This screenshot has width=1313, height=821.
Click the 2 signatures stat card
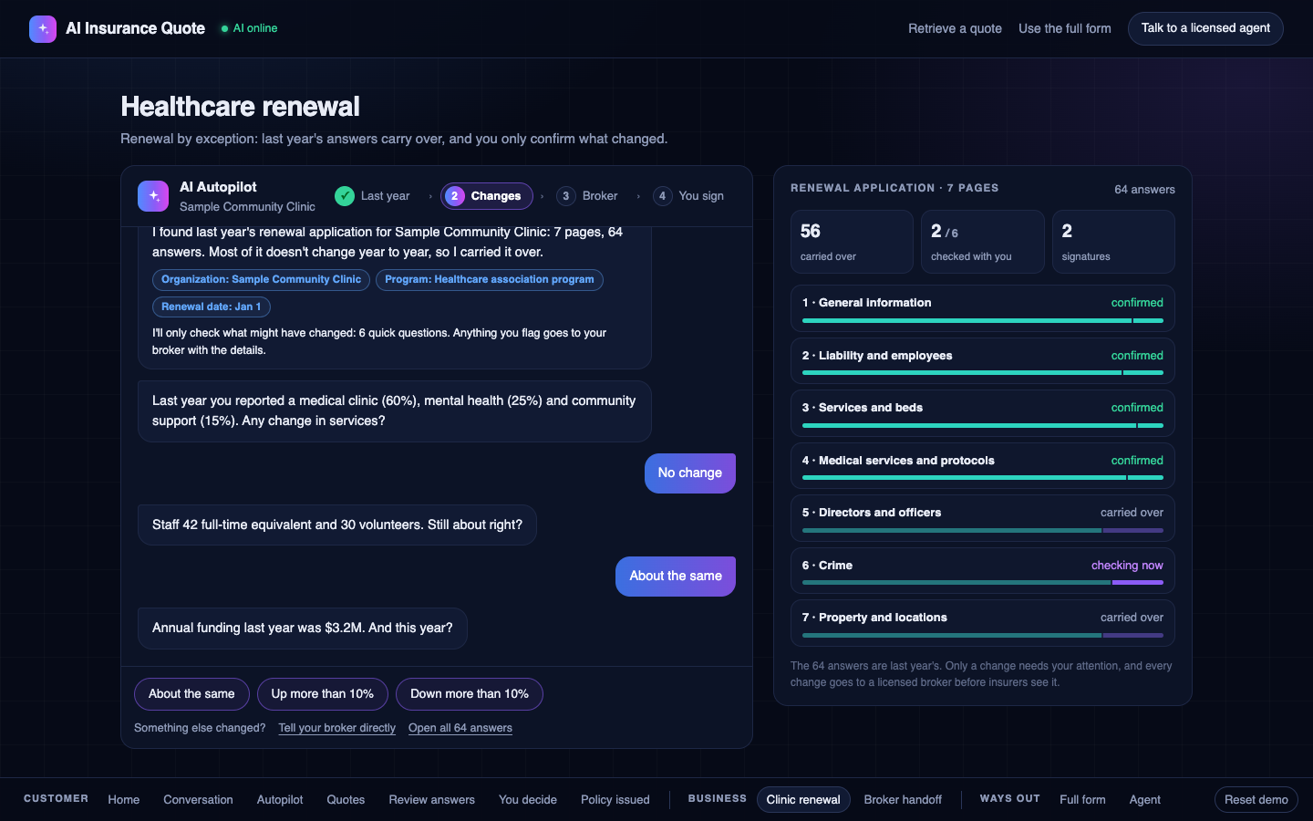(1113, 242)
